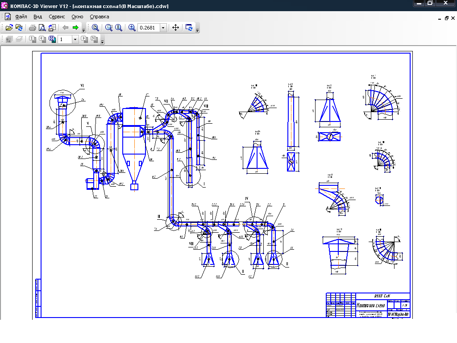Select the Pan view tool

click(x=175, y=28)
